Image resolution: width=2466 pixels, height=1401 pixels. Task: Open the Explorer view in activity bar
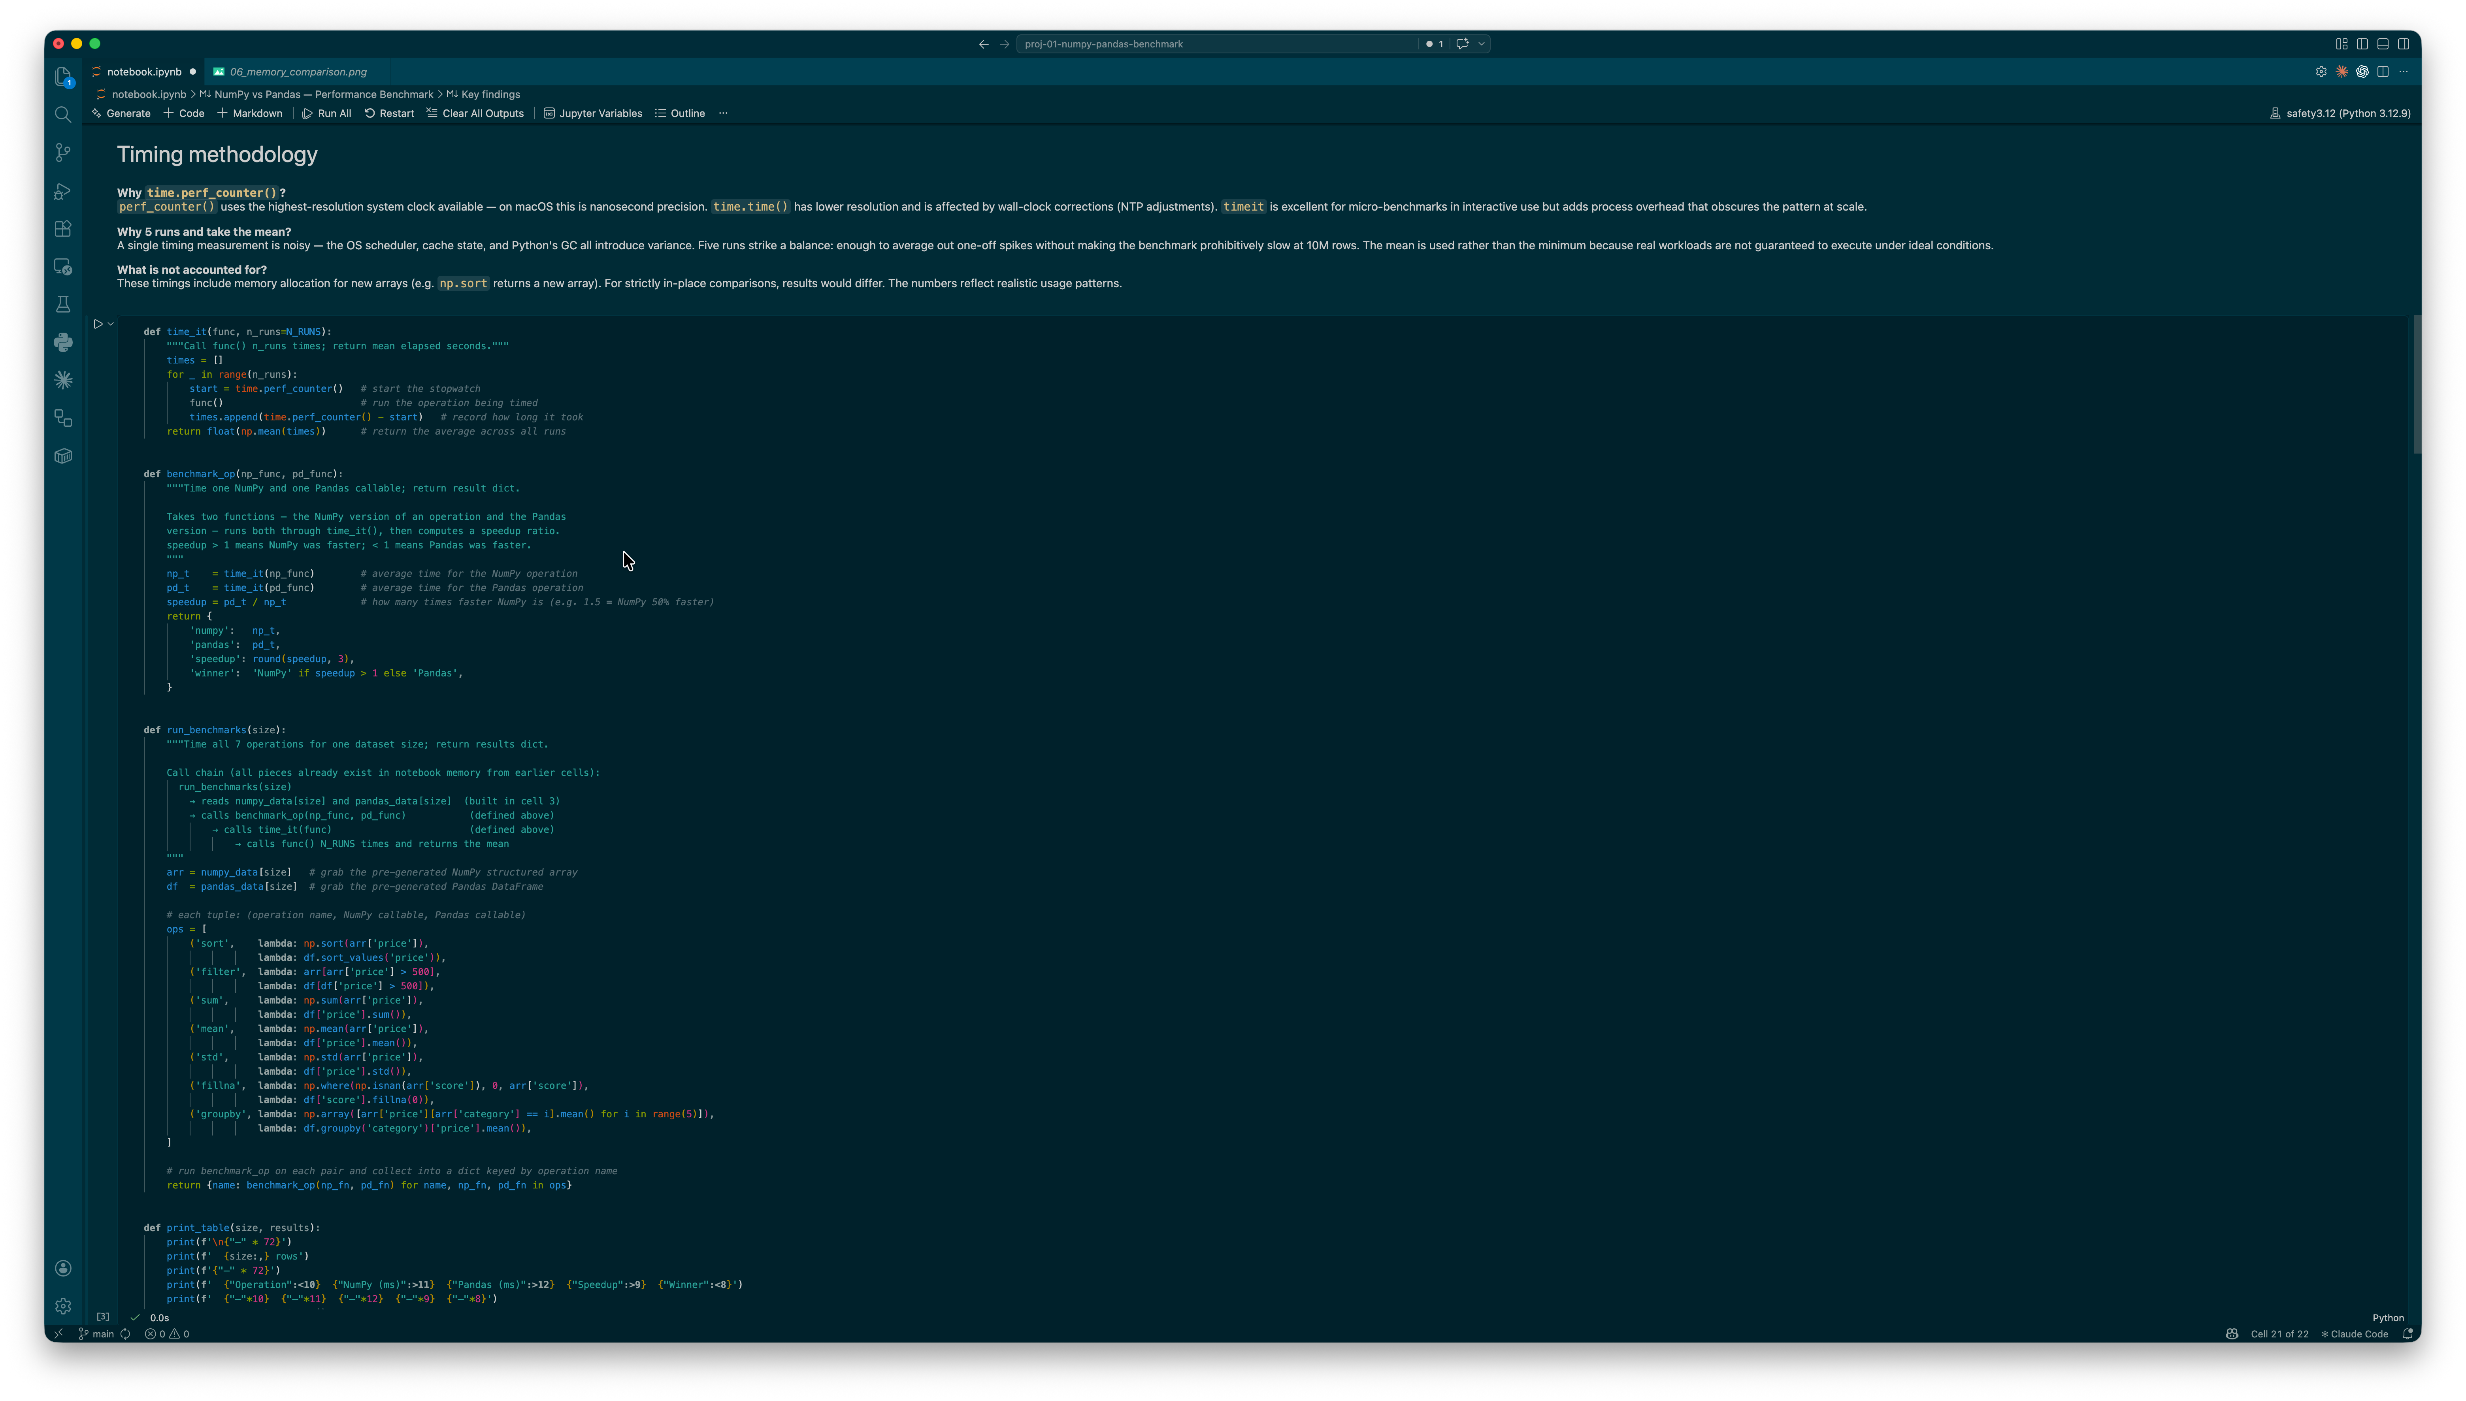[x=64, y=77]
